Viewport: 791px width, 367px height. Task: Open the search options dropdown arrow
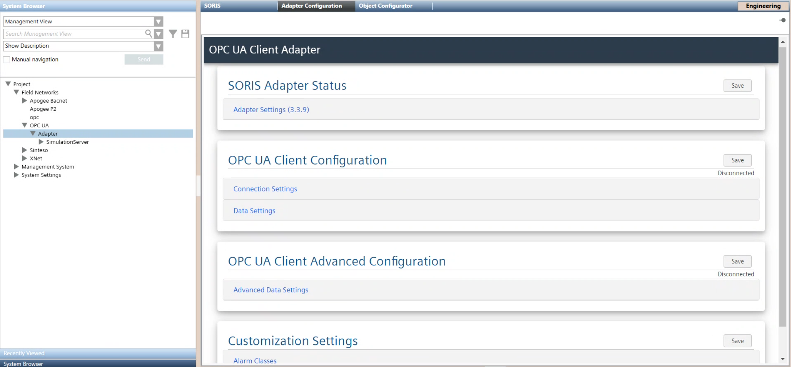(x=159, y=34)
